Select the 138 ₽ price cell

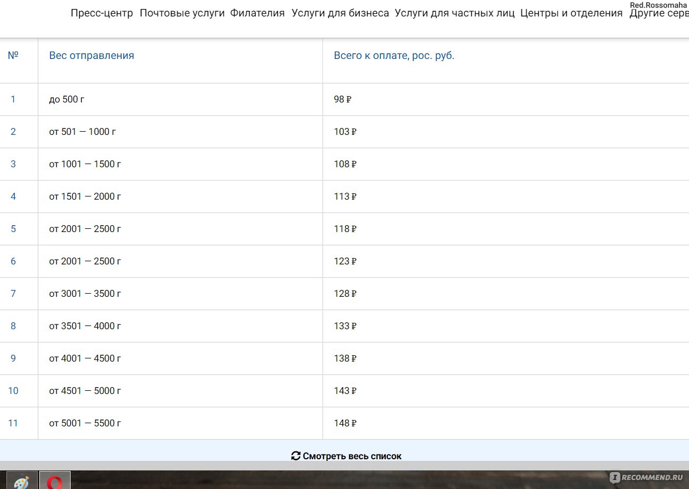tap(506, 358)
